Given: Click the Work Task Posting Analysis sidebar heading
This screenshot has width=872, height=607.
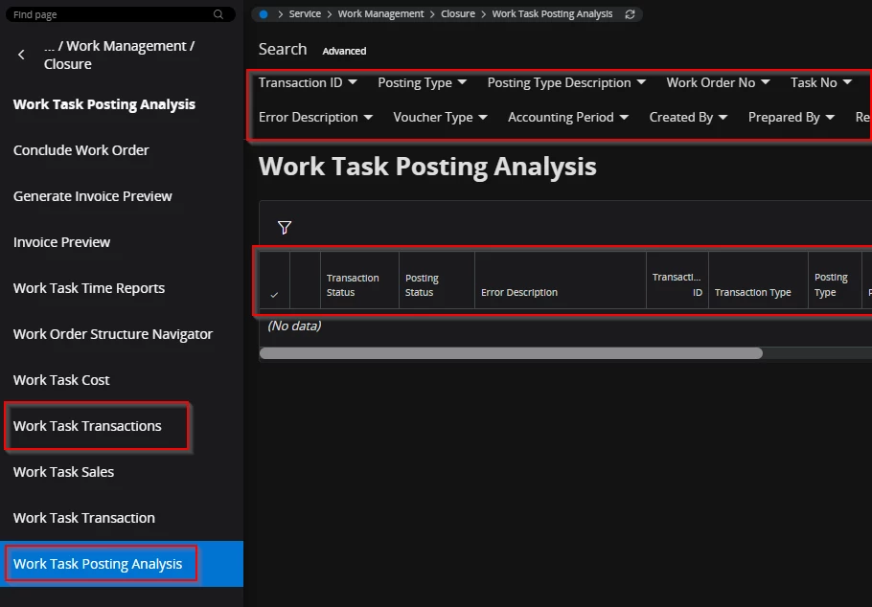Looking at the screenshot, I should tap(104, 104).
